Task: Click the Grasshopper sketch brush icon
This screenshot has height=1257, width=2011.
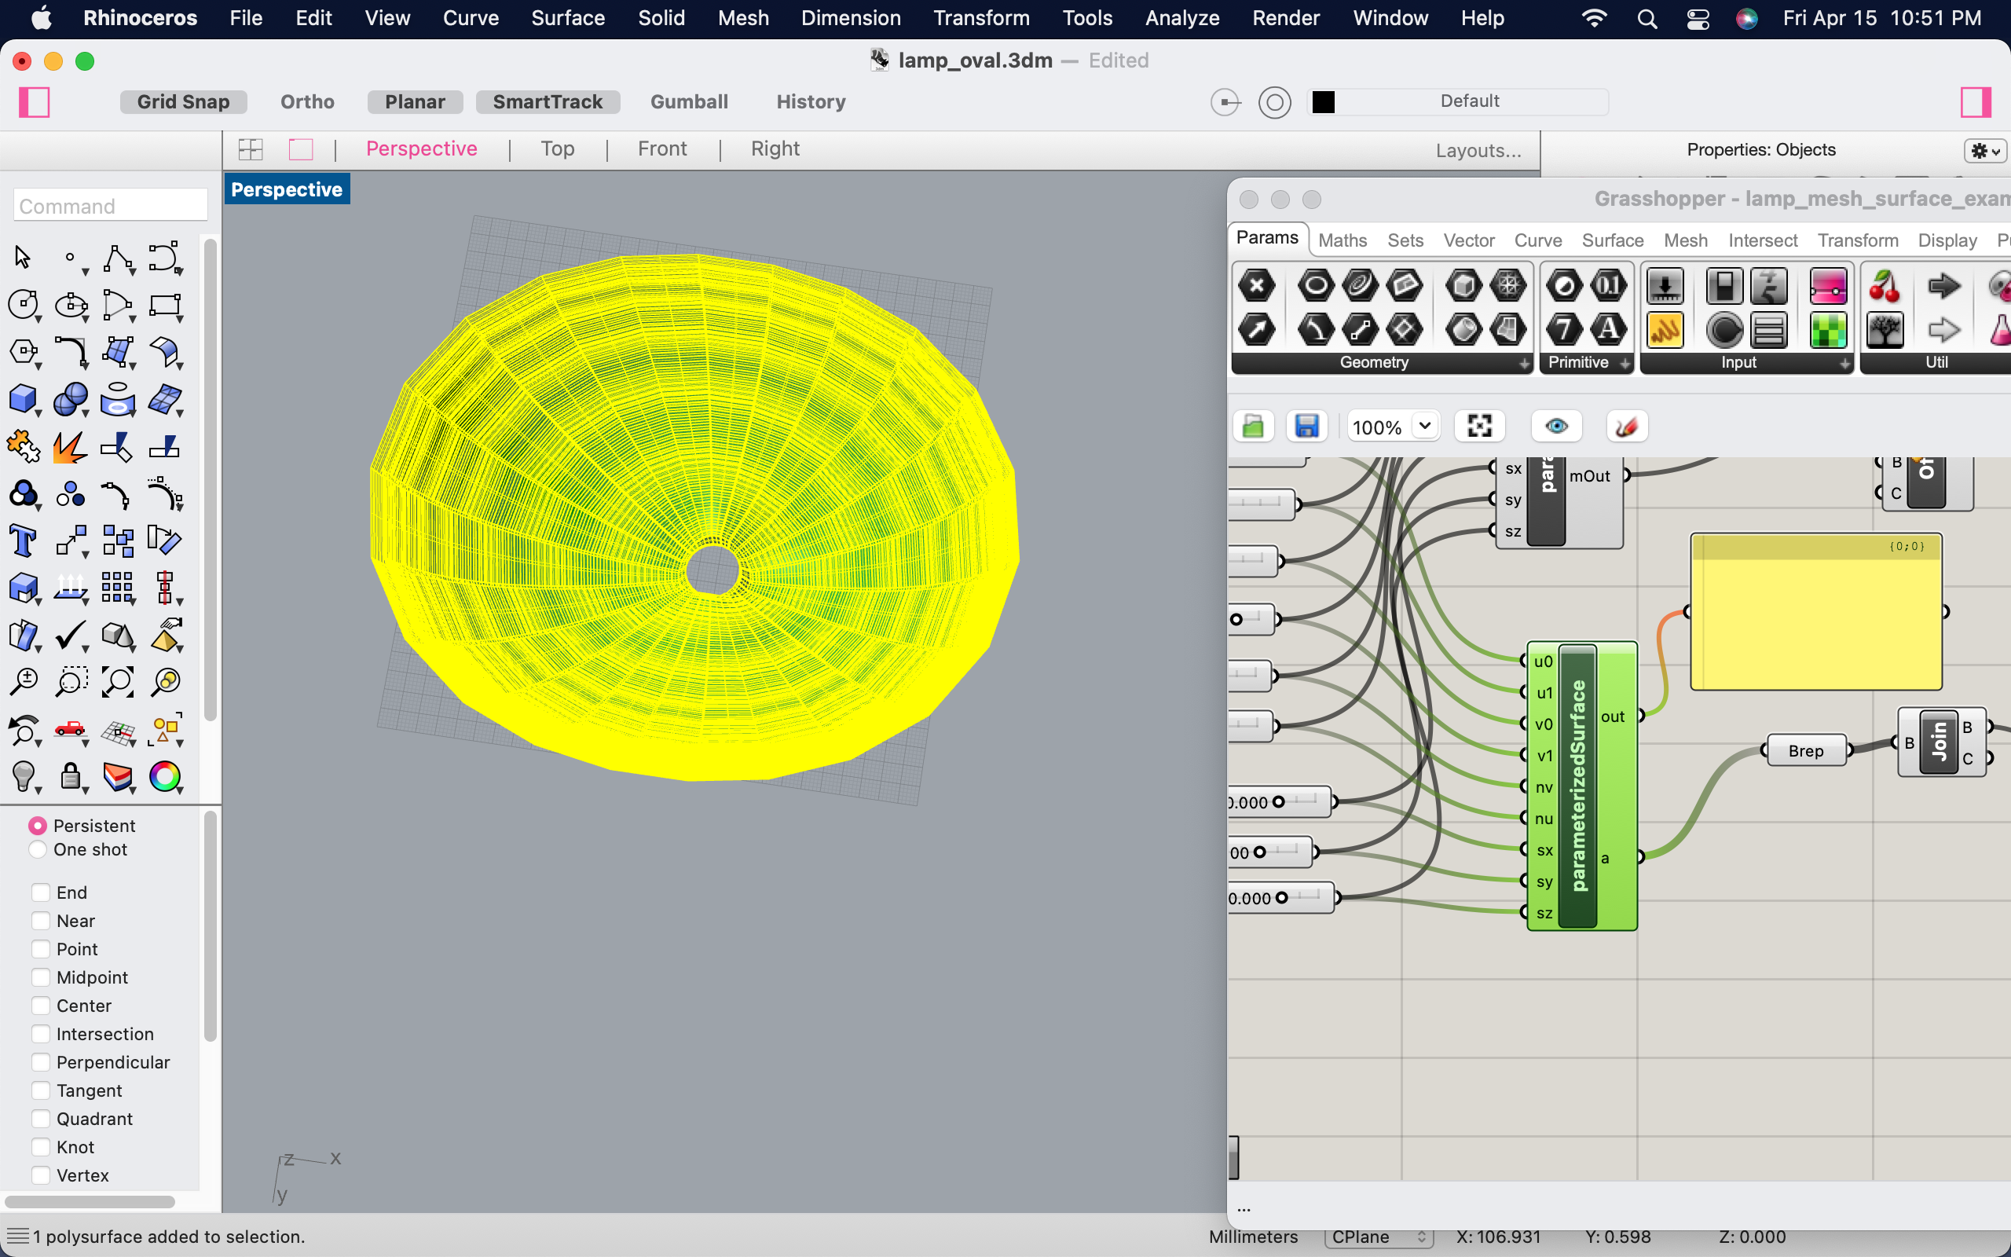Action: [x=1626, y=427]
